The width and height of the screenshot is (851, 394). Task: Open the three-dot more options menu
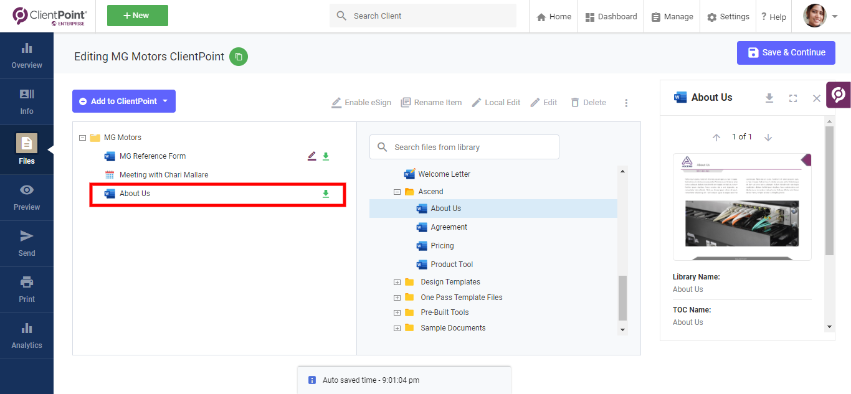[626, 103]
